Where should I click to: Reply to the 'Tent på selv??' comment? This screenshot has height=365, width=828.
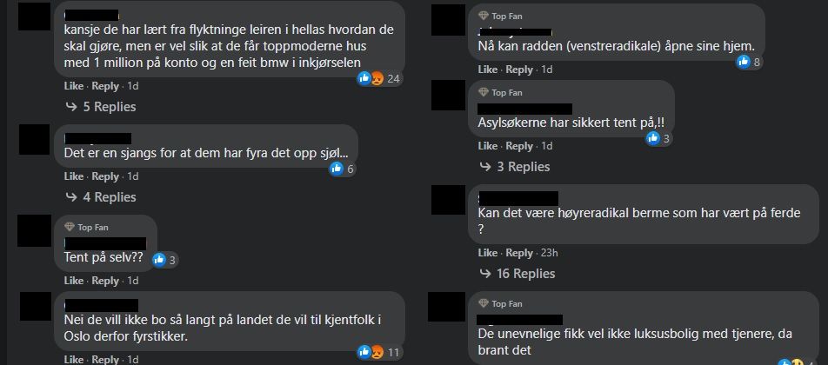click(x=105, y=281)
